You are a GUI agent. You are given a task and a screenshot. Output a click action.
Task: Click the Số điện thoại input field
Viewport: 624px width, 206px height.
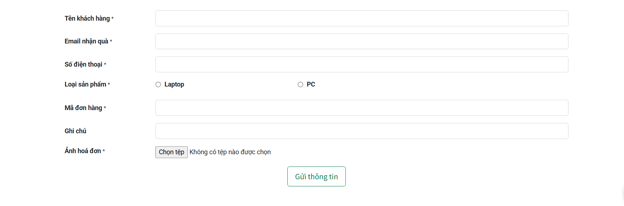pyautogui.click(x=361, y=64)
